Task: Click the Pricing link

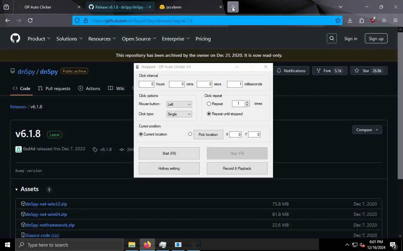Action: pos(203,39)
